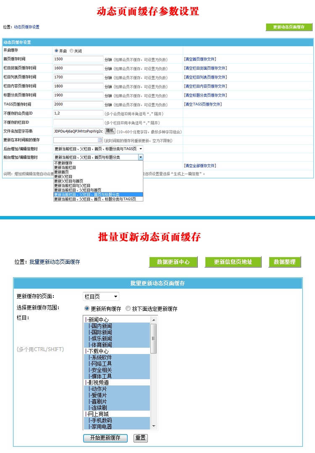Select the 开启 cache radio button
This screenshot has width=315, height=453.
(56, 51)
